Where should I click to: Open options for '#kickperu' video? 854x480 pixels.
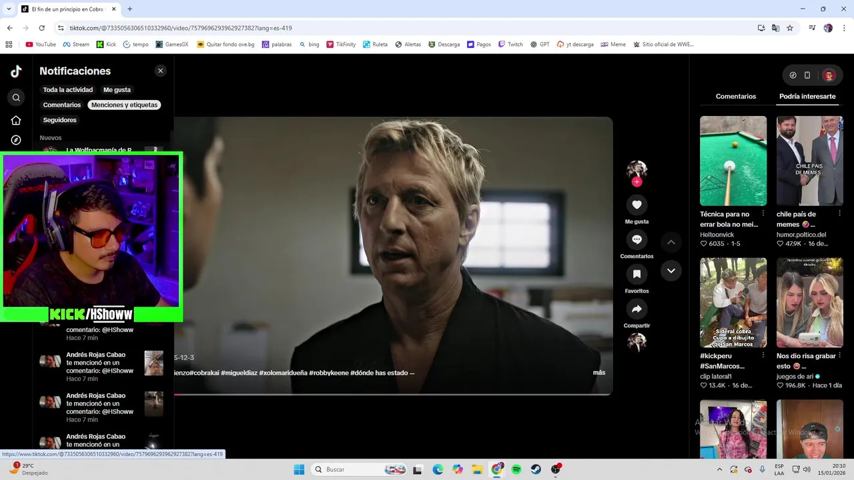[763, 356]
